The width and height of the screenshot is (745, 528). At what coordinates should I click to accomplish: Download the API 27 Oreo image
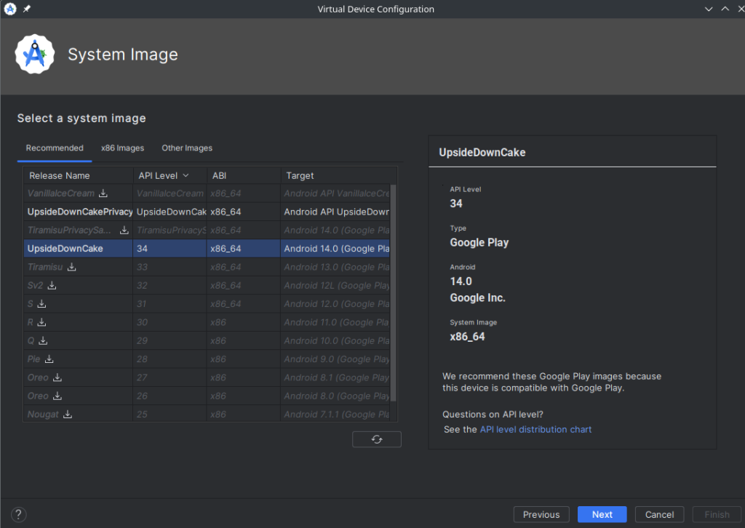[x=57, y=377]
